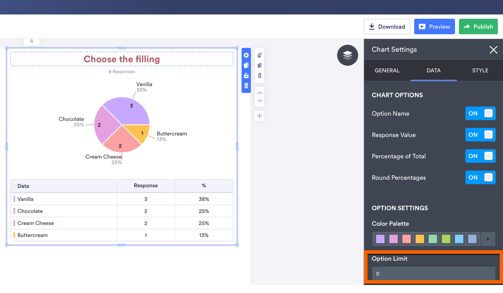Click the lock icon on the blue toolbar
This screenshot has height=293, width=503.
click(246, 75)
